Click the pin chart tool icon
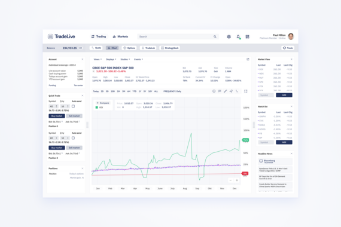Image resolution: width=341 pixels, height=227 pixels. tap(231, 91)
